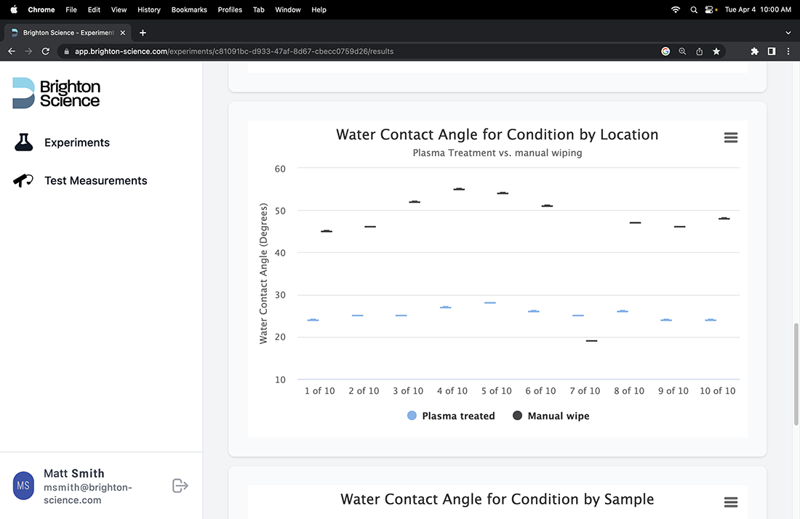Open the Chrome app menu
Viewport: 800px width, 519px height.
click(x=41, y=9)
